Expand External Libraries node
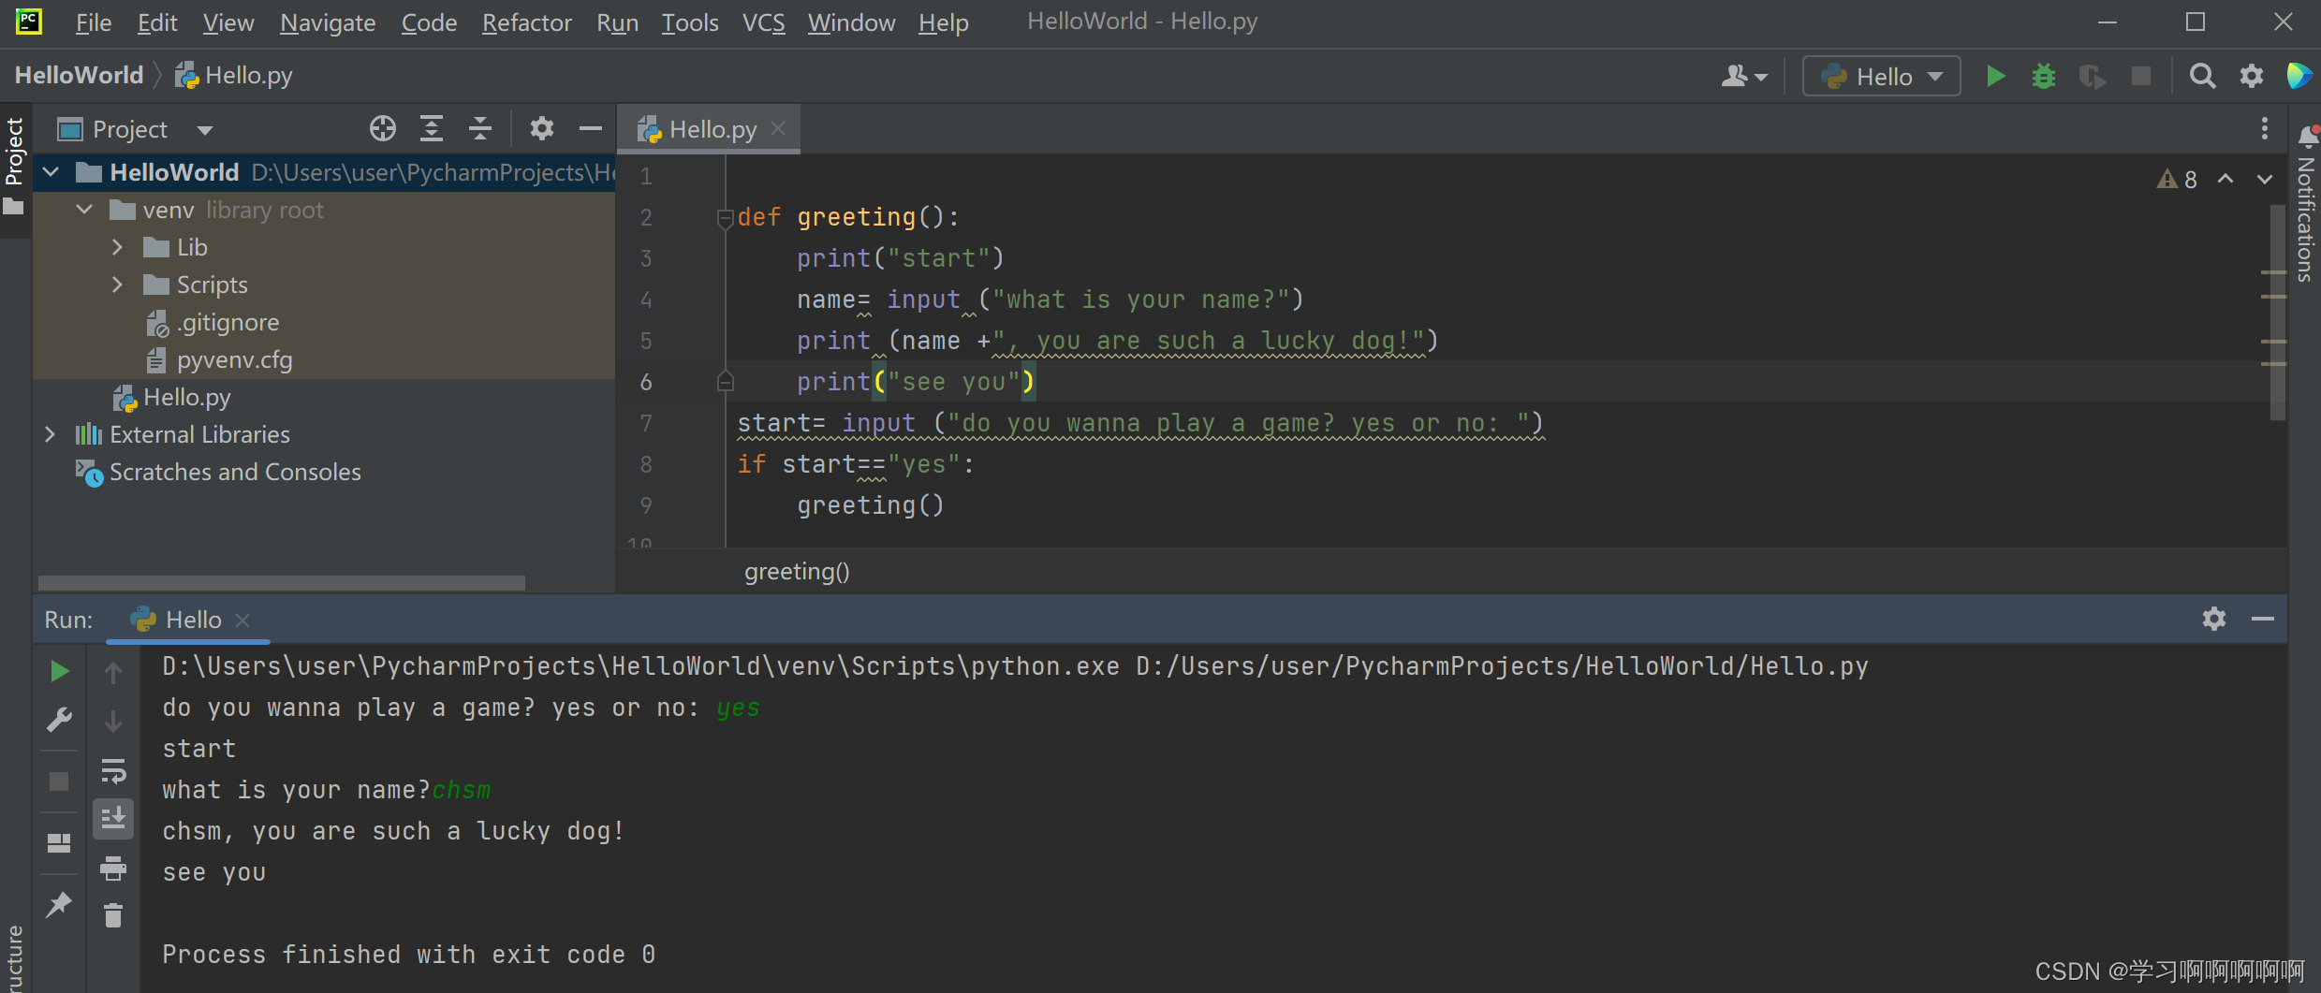Screen dimensions: 2321x993 (50, 434)
